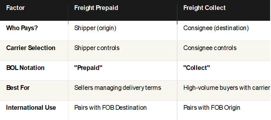This screenshot has height=120, width=271.
Task: Click "Sellers managing delivery terms" cell
Action: tap(118, 88)
